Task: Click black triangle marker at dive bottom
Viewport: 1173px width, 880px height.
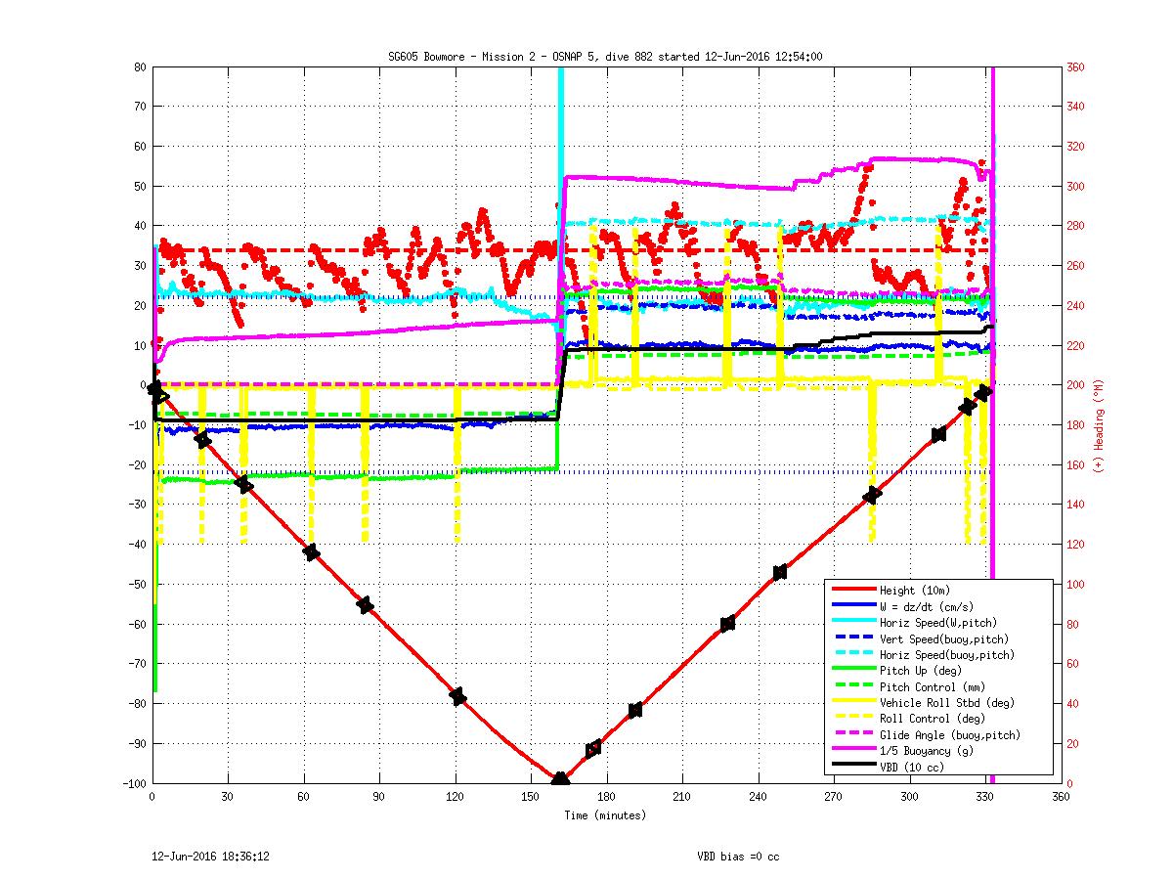Action: click(560, 779)
